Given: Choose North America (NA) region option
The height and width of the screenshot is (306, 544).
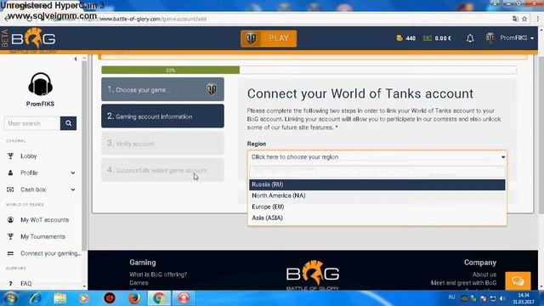Looking at the screenshot, I should [x=377, y=195].
